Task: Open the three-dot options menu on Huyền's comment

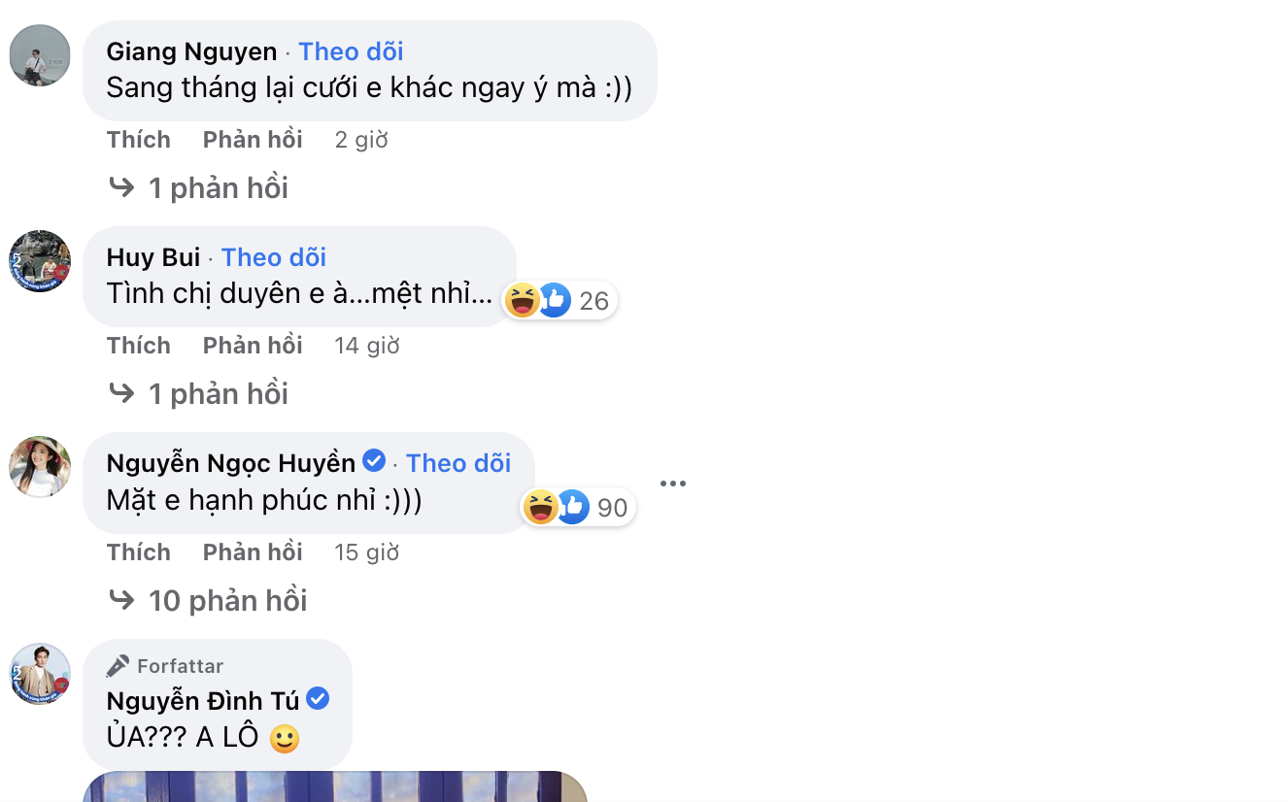Action: click(673, 483)
